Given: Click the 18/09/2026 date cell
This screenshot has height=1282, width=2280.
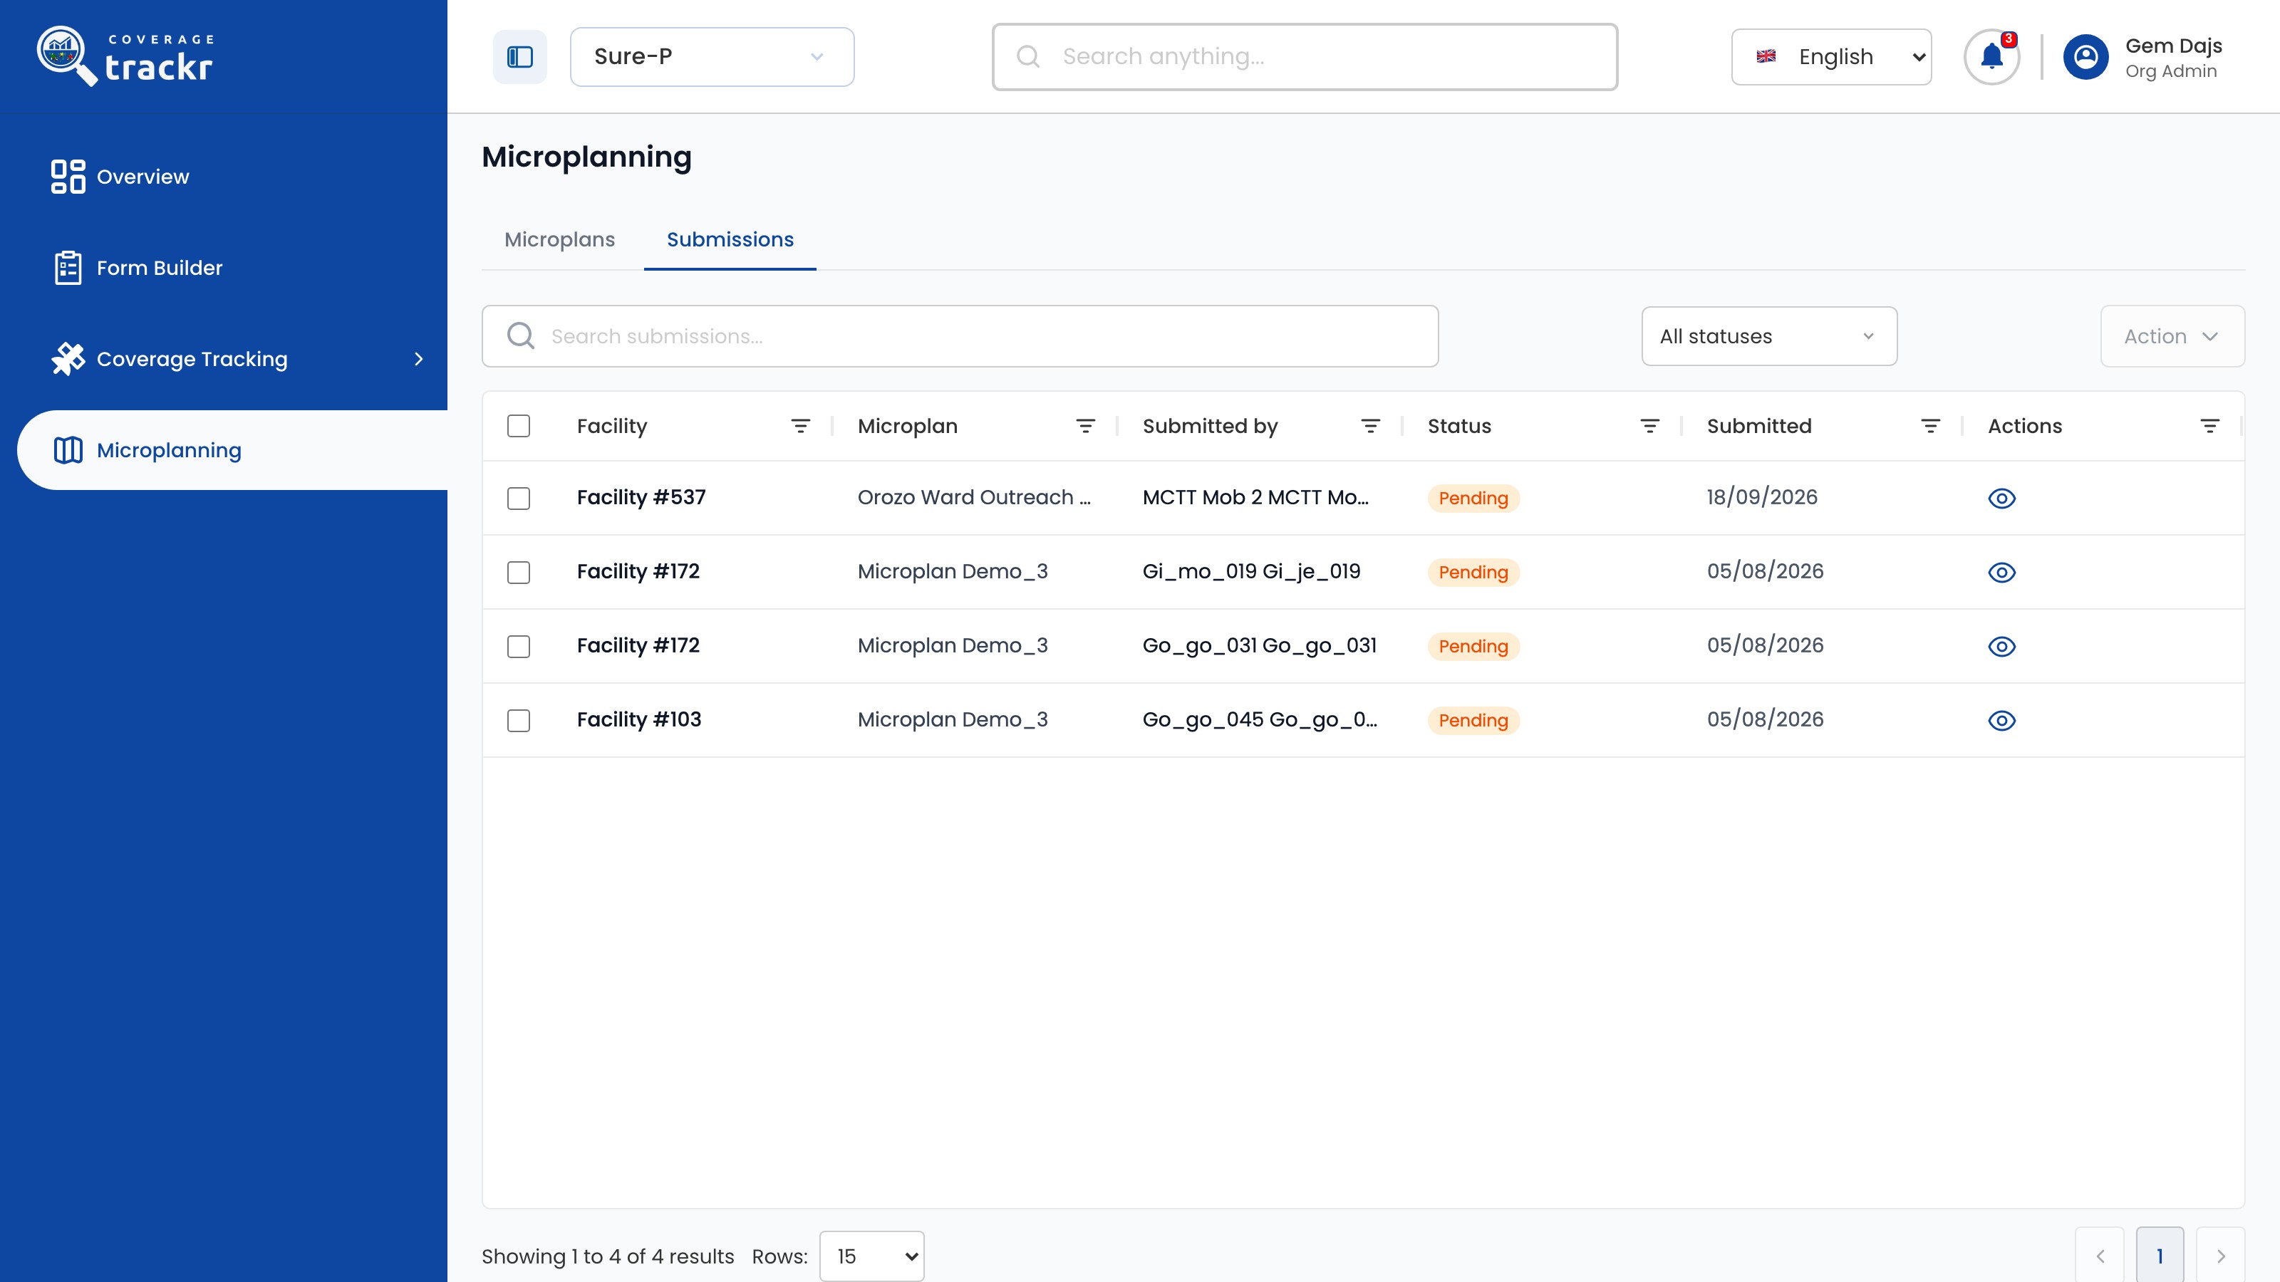Looking at the screenshot, I should point(1761,497).
